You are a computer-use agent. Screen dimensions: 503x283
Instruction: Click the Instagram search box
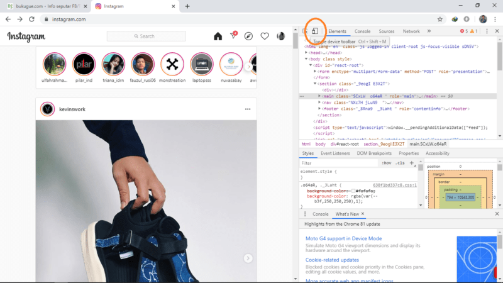[146, 36]
